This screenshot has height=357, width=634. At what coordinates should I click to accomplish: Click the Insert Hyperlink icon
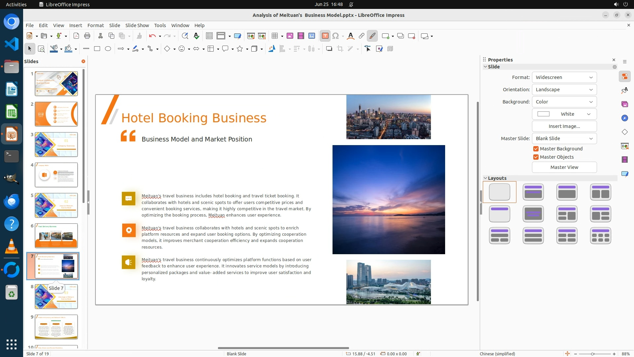click(361, 36)
